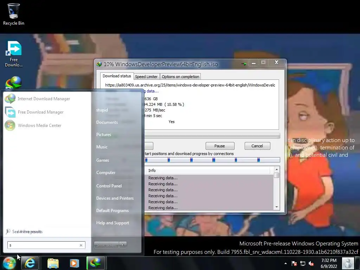Click the connections progress strip
This screenshot has height=270, width=360.
point(212,160)
